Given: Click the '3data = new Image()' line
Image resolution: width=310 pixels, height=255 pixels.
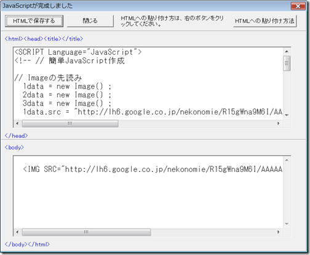Looking at the screenshot, I should (x=67, y=103).
